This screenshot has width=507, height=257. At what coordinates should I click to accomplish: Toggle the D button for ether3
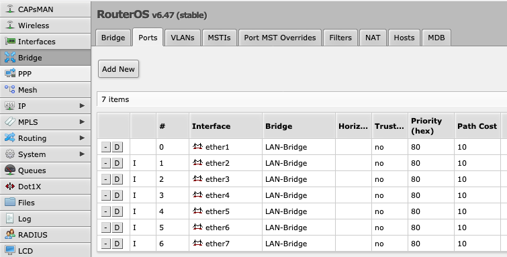point(118,179)
